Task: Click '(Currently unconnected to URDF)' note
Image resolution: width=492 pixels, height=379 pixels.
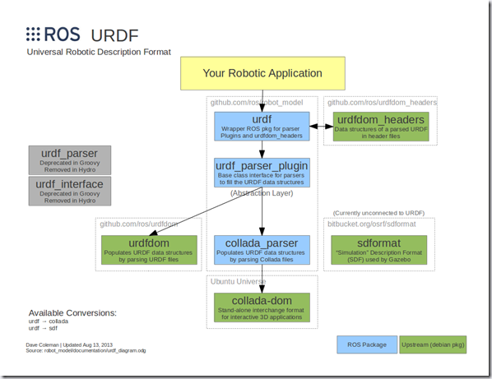Action: [378, 213]
